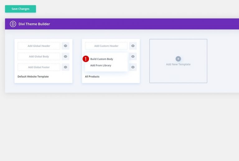Select Build Custom Body from the menu
Image resolution: width=239 pixels, height=161 pixels.
(102, 59)
